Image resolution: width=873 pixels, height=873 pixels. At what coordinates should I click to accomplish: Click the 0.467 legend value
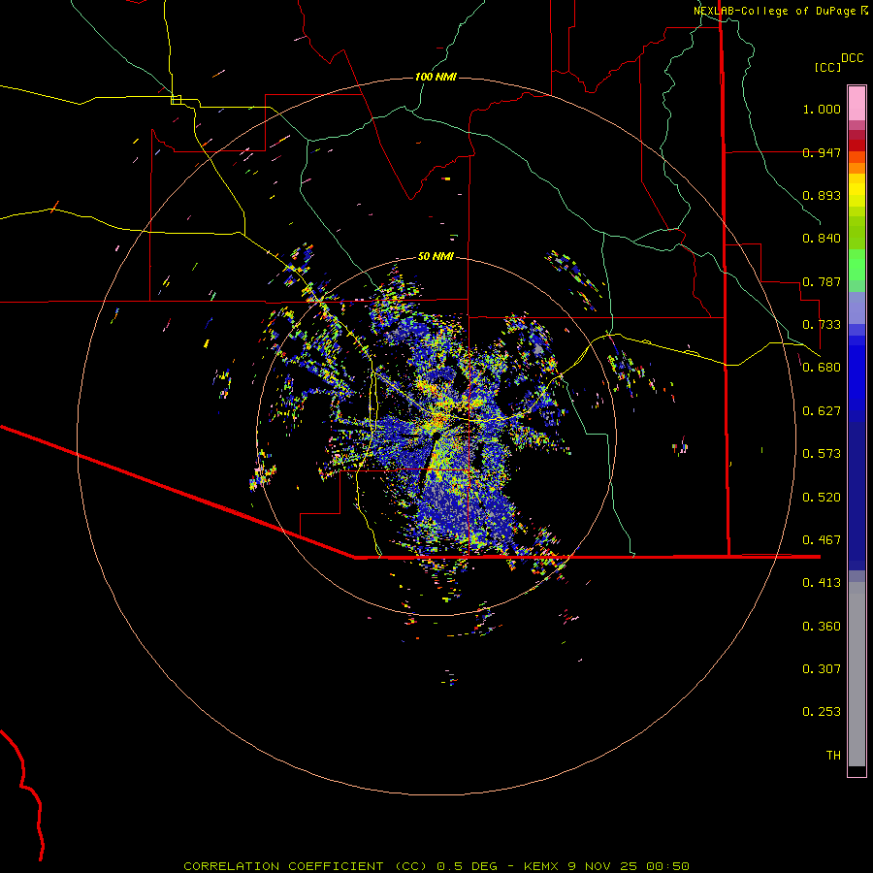point(822,540)
